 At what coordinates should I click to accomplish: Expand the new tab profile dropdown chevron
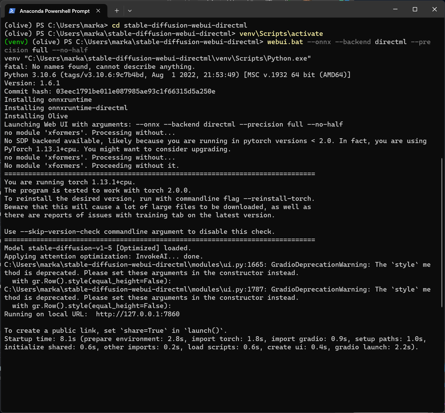(130, 11)
